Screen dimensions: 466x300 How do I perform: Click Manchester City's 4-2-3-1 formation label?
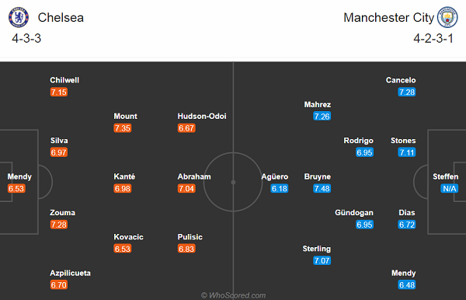[433, 38]
